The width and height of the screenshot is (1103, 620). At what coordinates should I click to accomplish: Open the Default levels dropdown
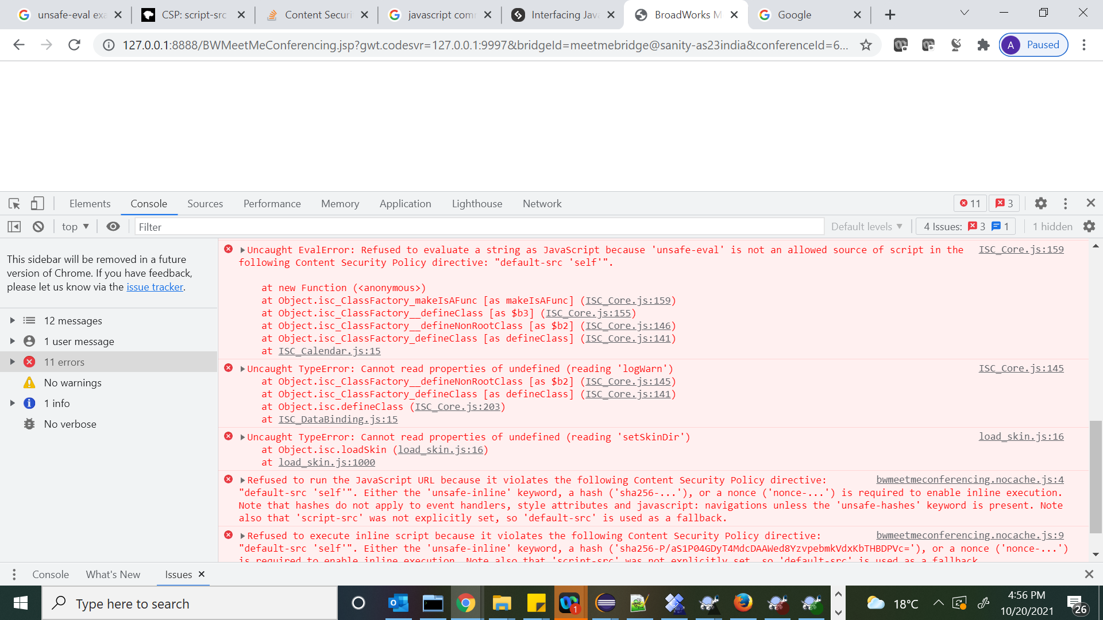866,227
